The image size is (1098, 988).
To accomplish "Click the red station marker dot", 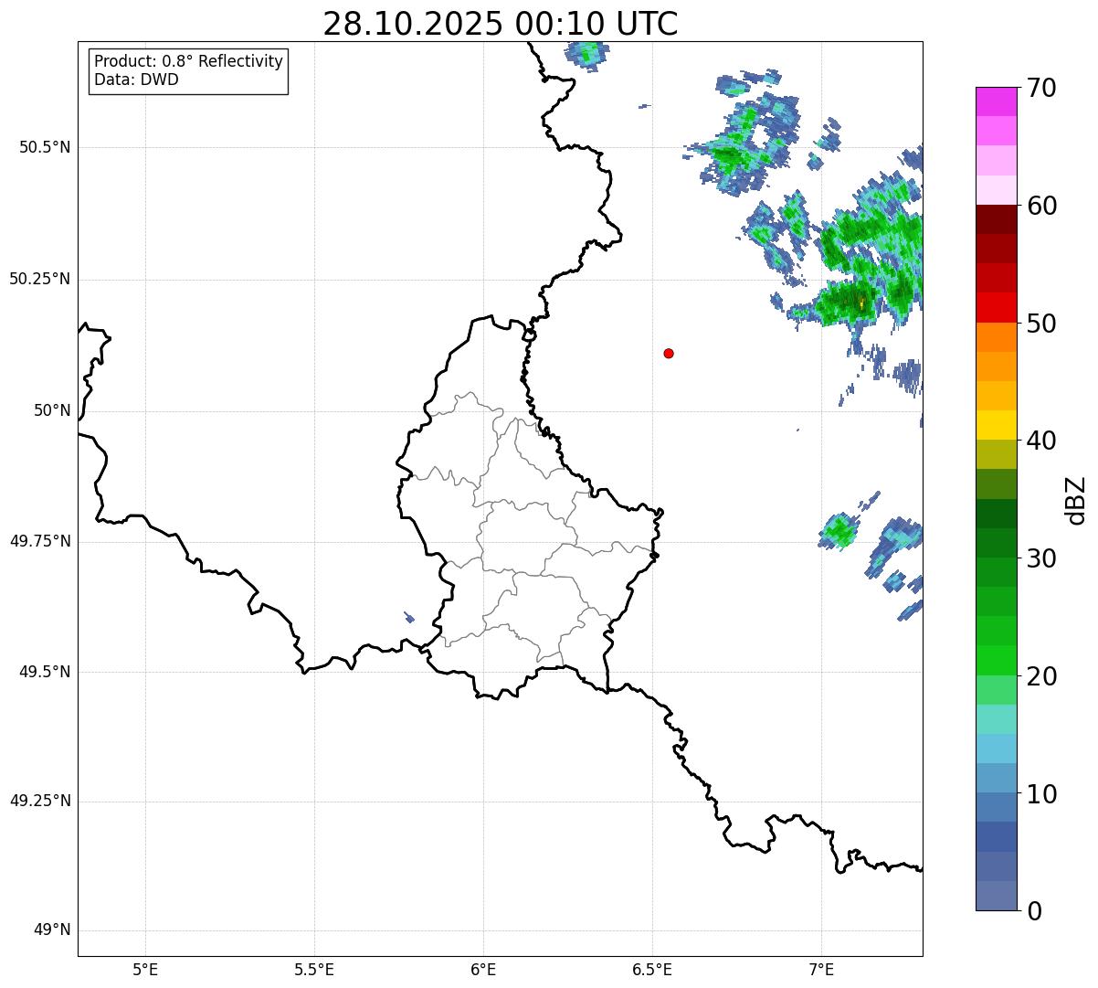I will tap(669, 353).
